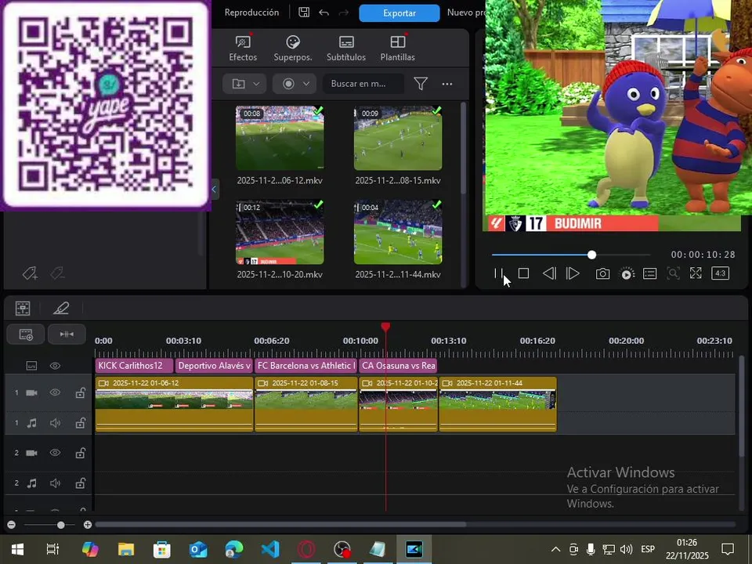
Task: Open the Superpos. overlays room
Action: [292, 49]
